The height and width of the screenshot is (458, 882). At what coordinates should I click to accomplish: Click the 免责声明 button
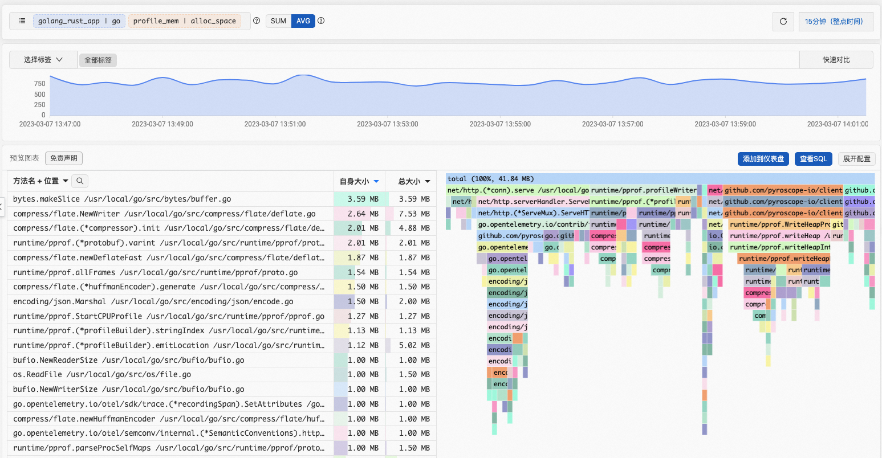64,158
